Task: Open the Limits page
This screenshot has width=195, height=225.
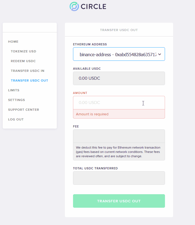Action: coord(14,90)
